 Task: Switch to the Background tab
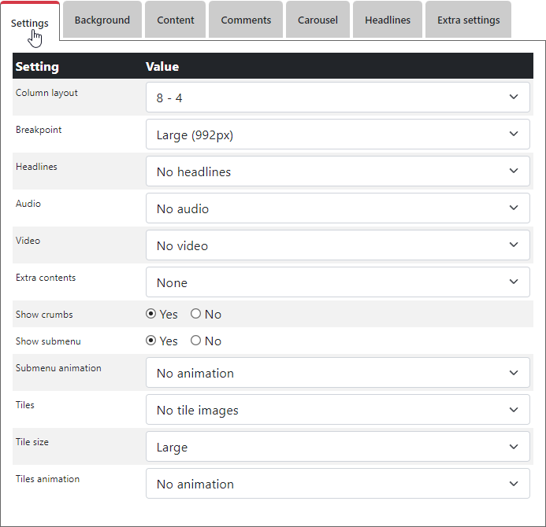(102, 20)
